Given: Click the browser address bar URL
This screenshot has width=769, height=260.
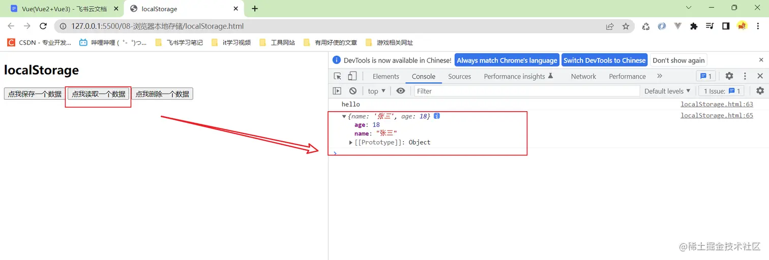Looking at the screenshot, I should [158, 26].
